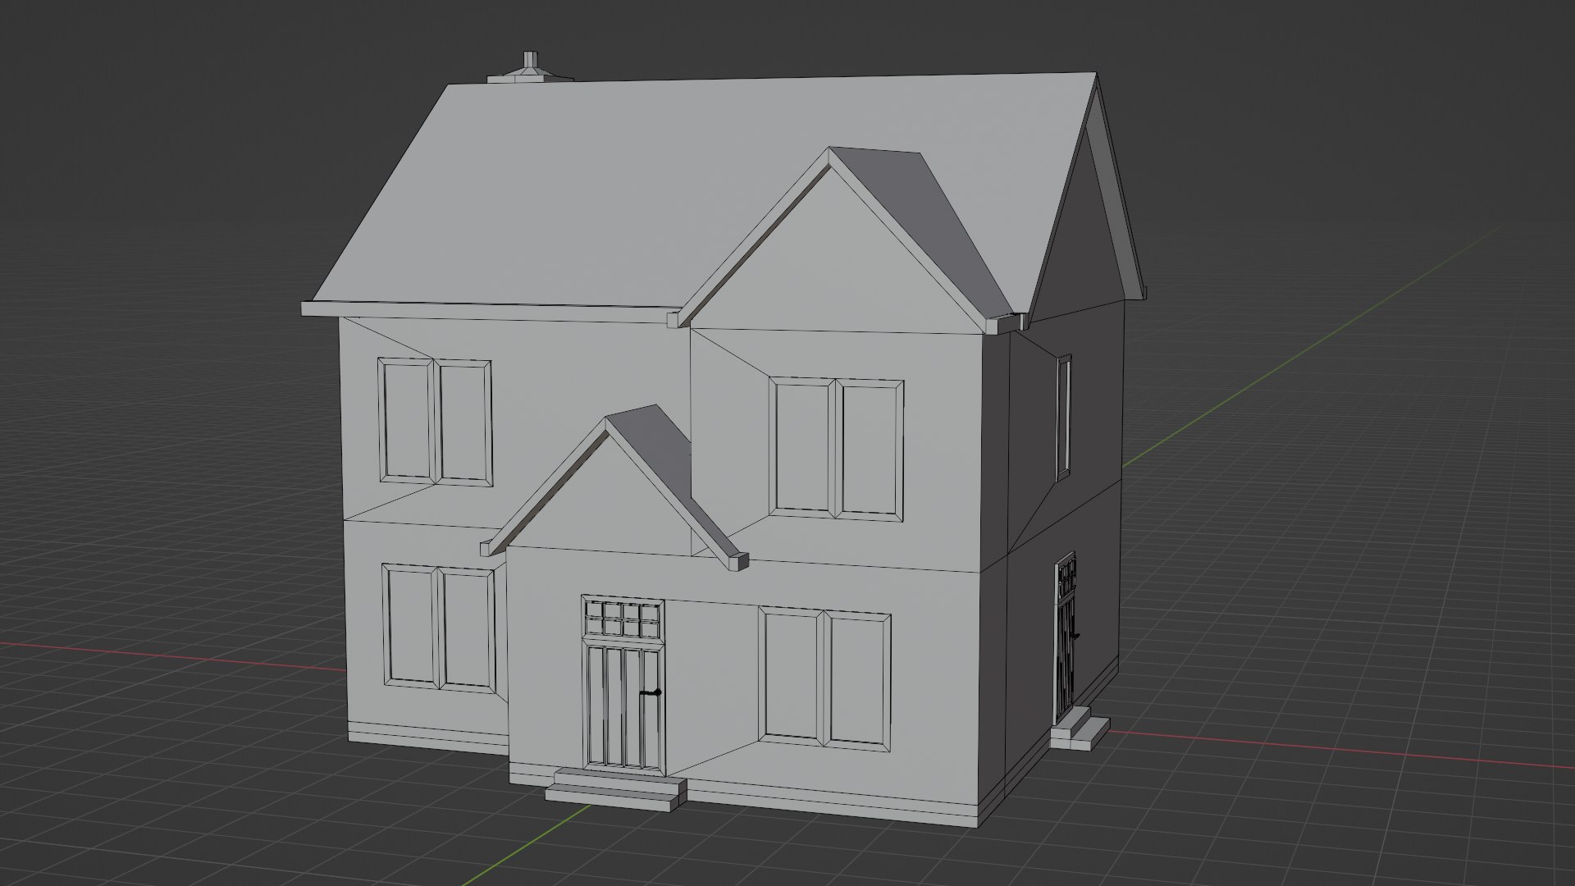Select the ground-floor window right of front door
The width and height of the screenshot is (1575, 886).
824,678
